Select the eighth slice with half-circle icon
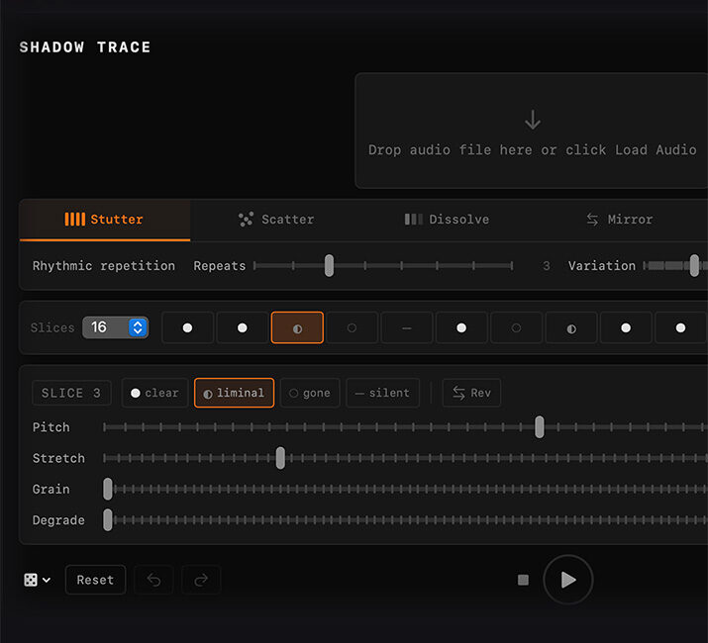 [x=570, y=327]
